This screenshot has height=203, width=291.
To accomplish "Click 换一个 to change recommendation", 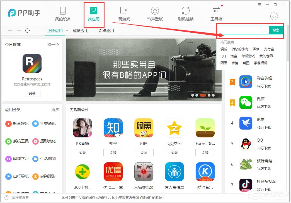I will [53, 45].
